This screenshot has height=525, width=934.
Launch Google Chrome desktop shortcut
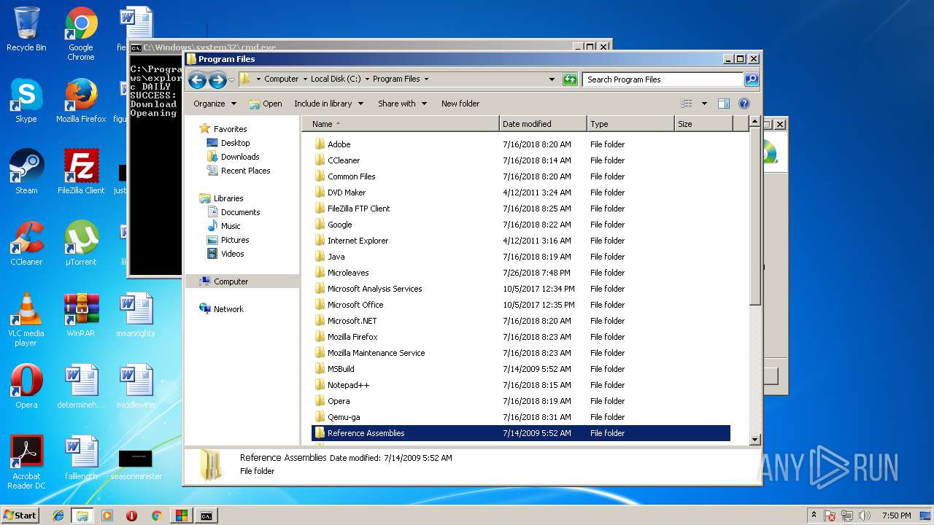[x=81, y=34]
